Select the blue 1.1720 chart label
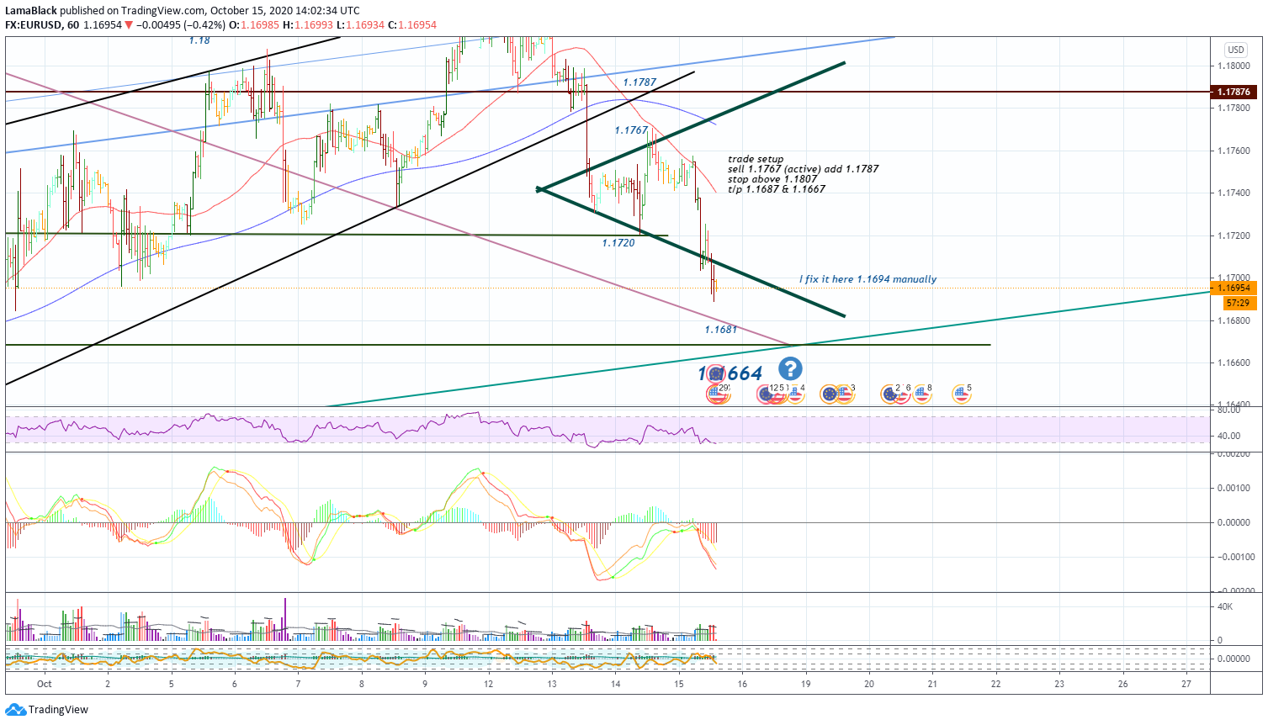 [x=618, y=243]
